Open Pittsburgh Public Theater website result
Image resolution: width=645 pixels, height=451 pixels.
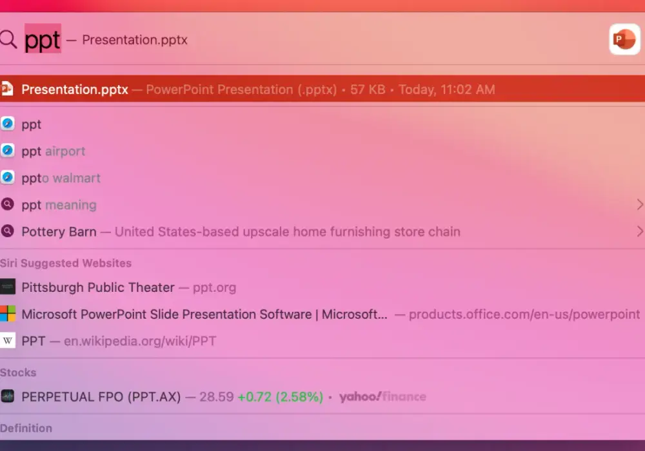tap(322, 287)
